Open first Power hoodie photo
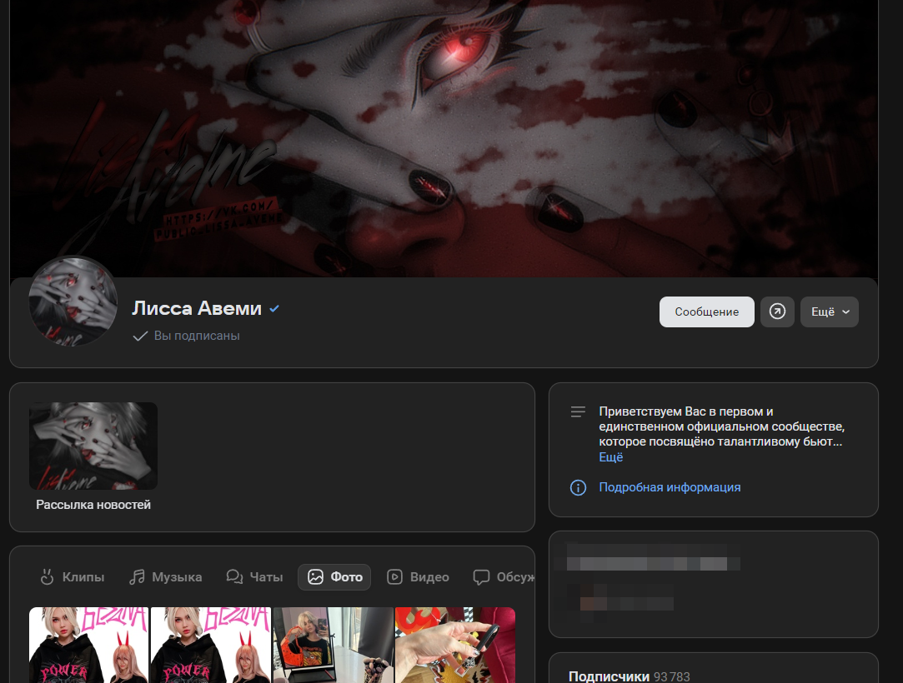Viewport: 903px width, 683px height. click(x=88, y=645)
